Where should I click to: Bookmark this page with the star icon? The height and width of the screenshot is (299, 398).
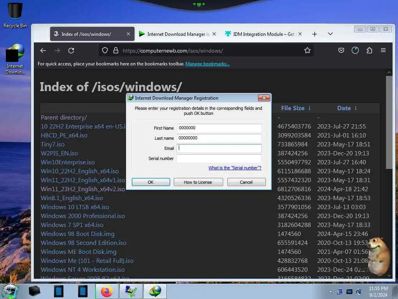(307, 50)
